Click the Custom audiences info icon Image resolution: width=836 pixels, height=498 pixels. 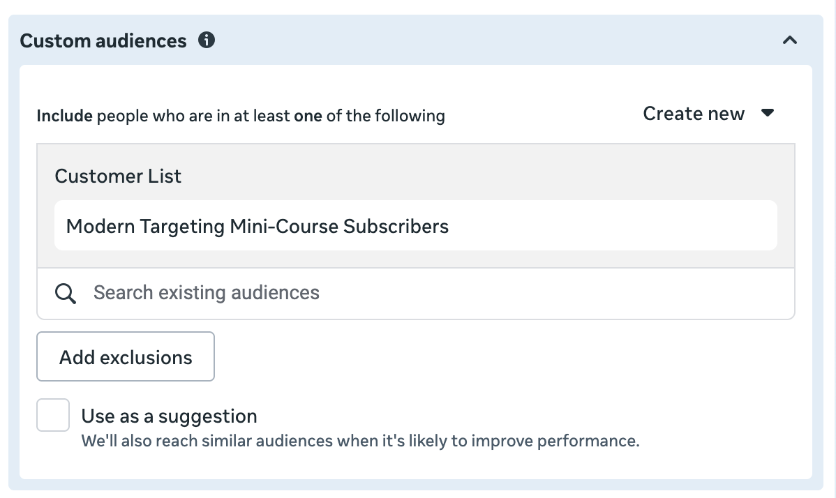tap(207, 40)
